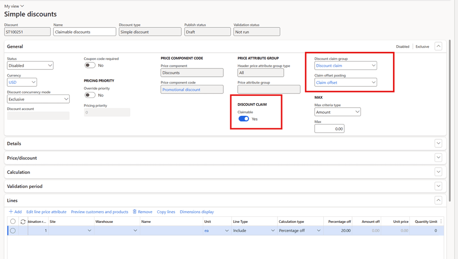458x259 pixels.
Task: Toggle Override priority switch
Action: click(90, 95)
